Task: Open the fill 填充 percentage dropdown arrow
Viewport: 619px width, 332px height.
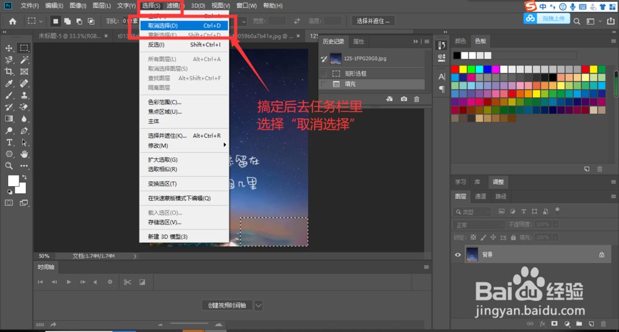Action: tap(555, 237)
